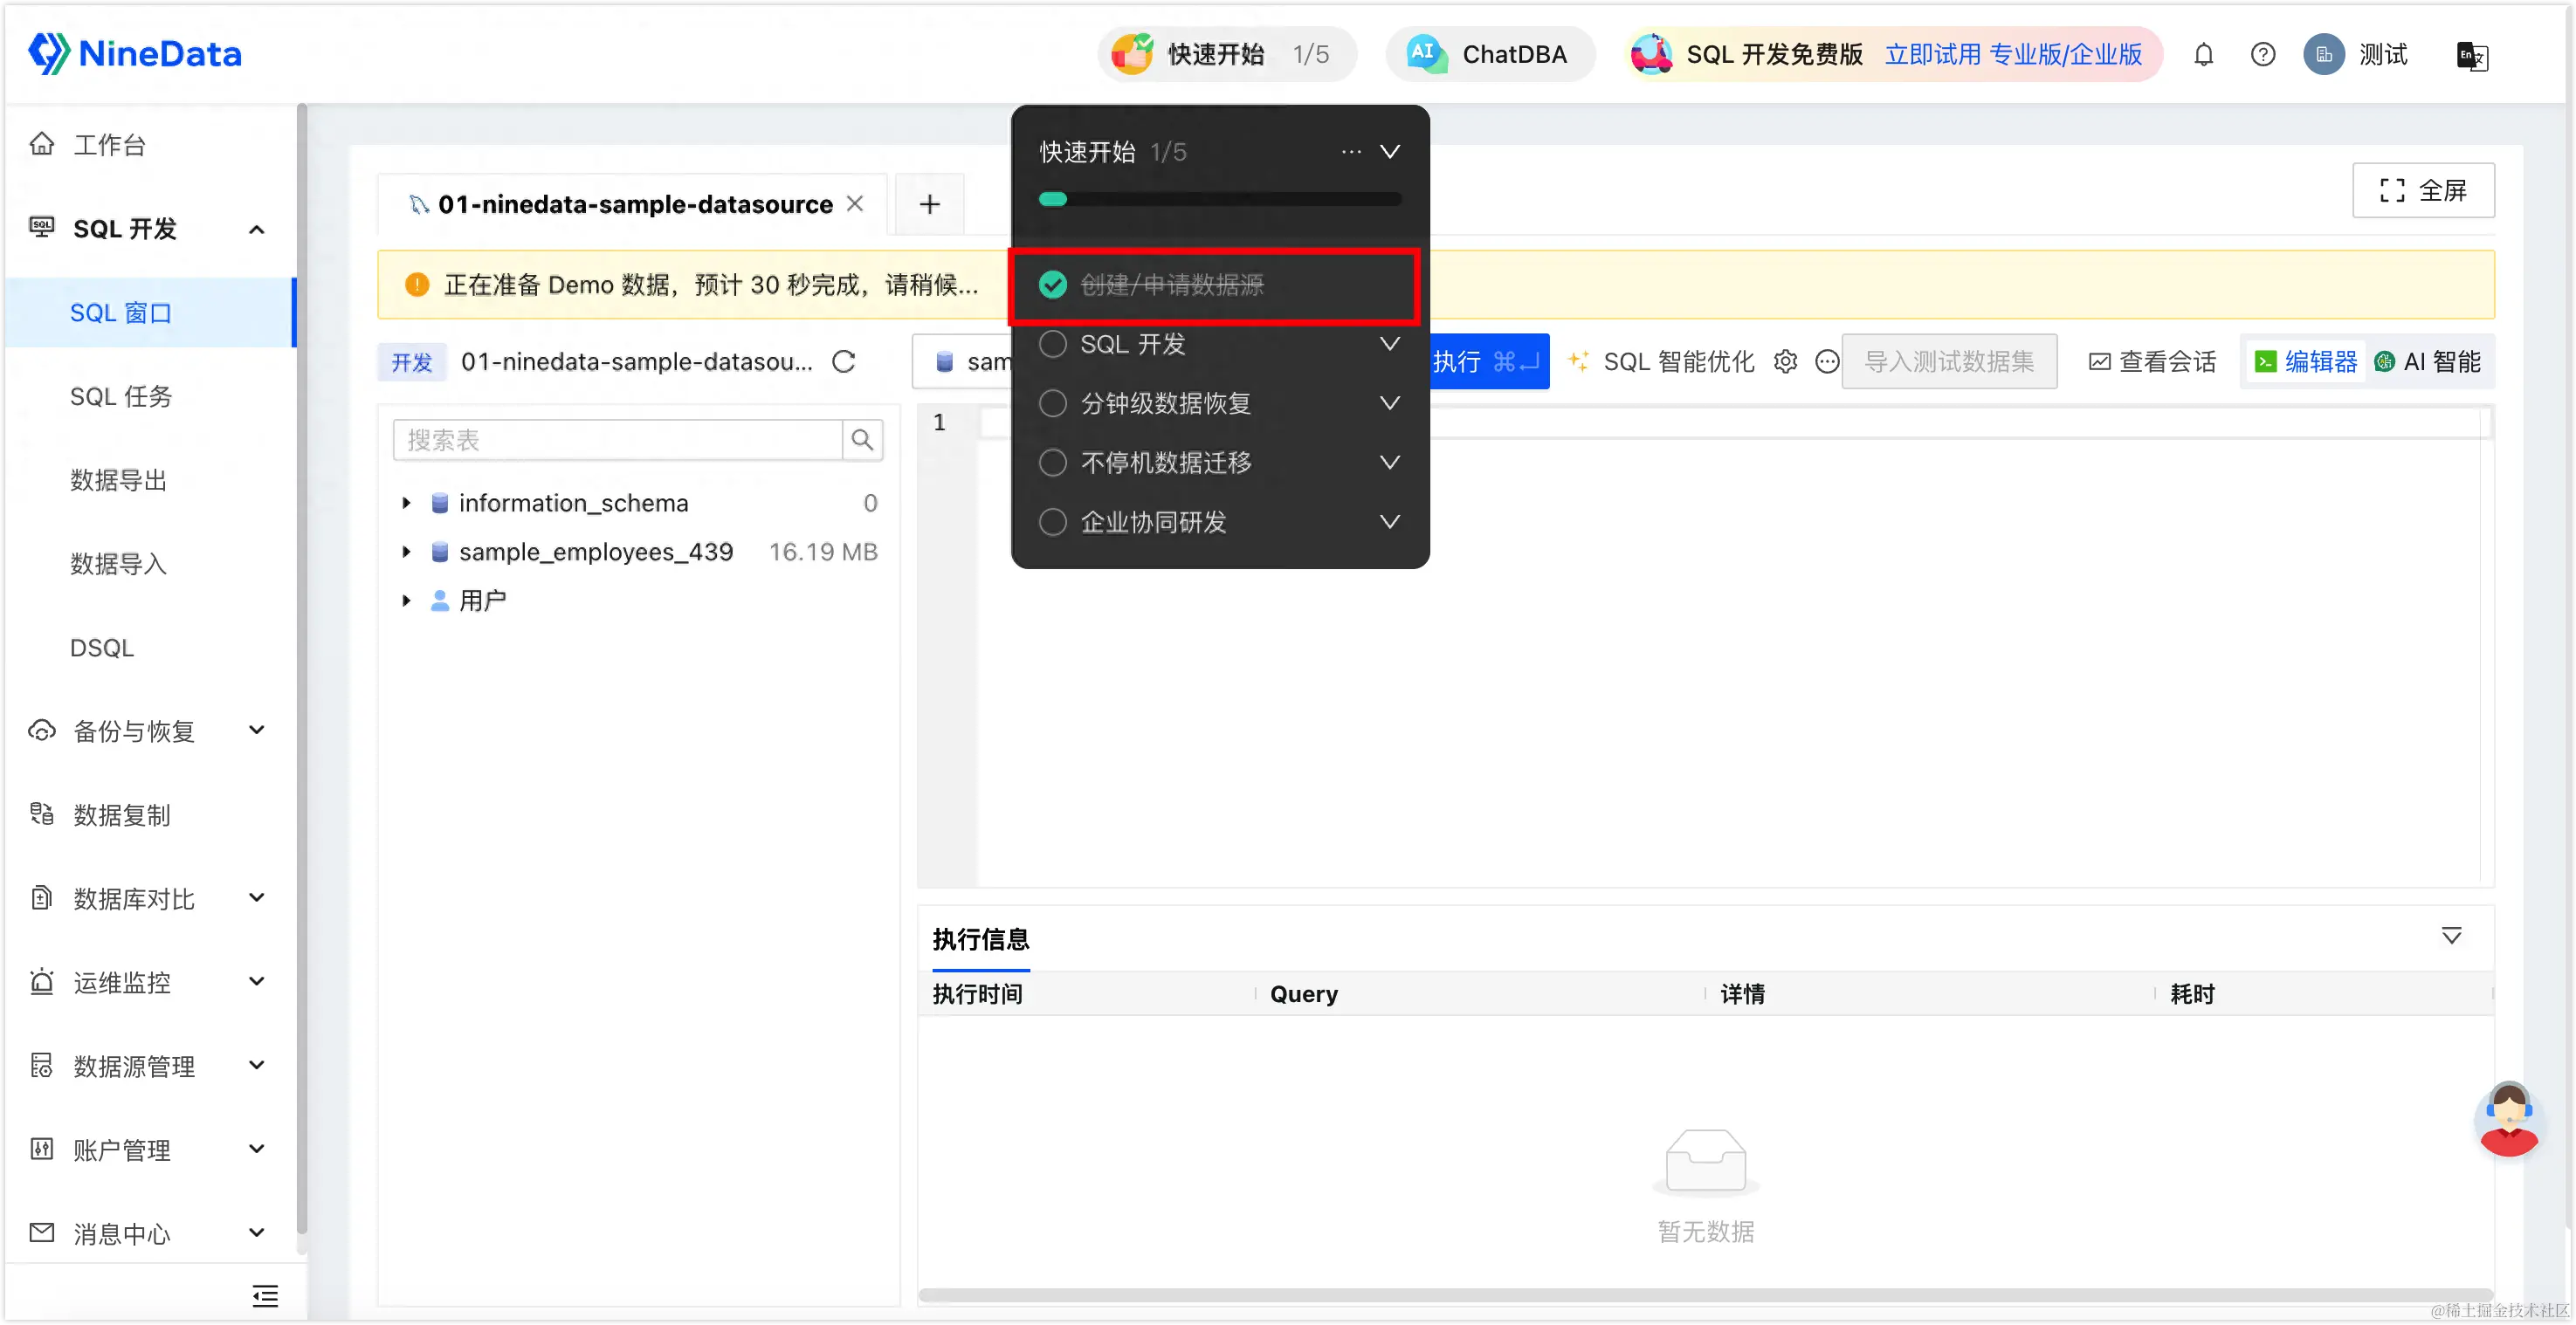2576x1325 pixels.
Task: Collapse the sidebar using bottom menu-fold icon
Action: tap(265, 1296)
